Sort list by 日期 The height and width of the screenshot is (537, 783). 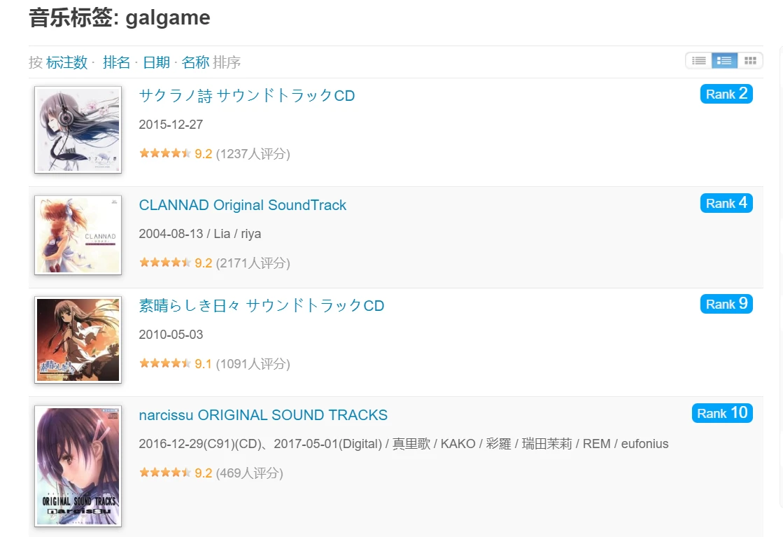[156, 62]
